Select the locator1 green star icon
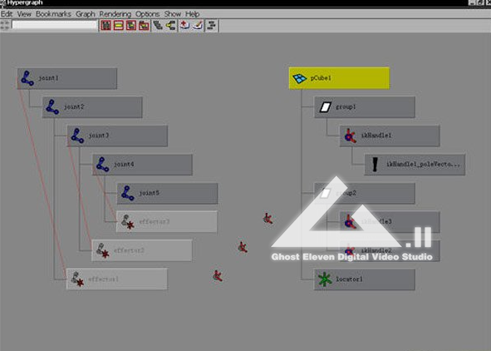Image resolution: width=491 pixels, height=351 pixels. coord(325,279)
